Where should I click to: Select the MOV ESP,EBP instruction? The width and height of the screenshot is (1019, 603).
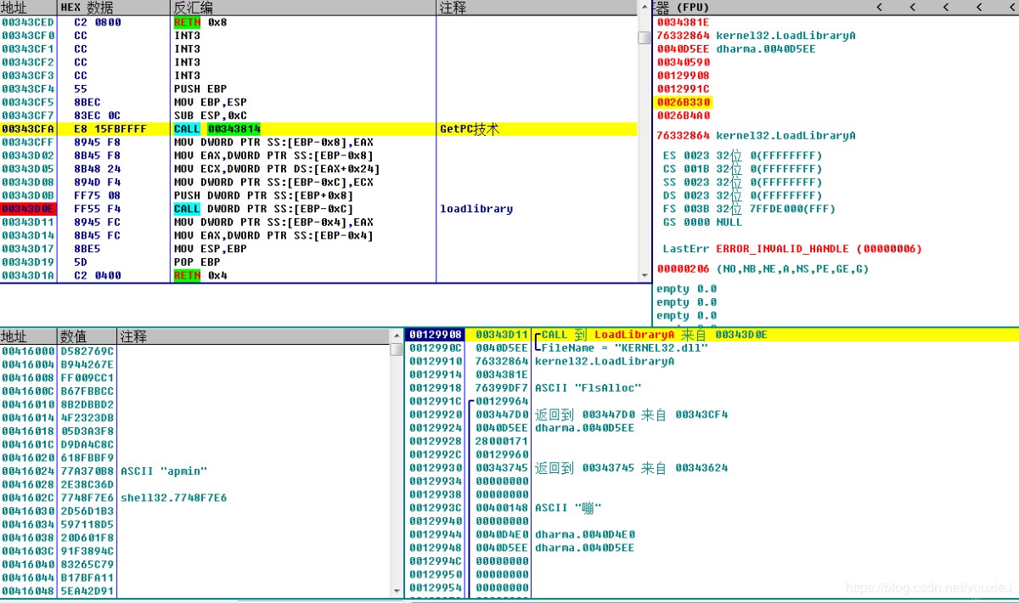(210, 249)
